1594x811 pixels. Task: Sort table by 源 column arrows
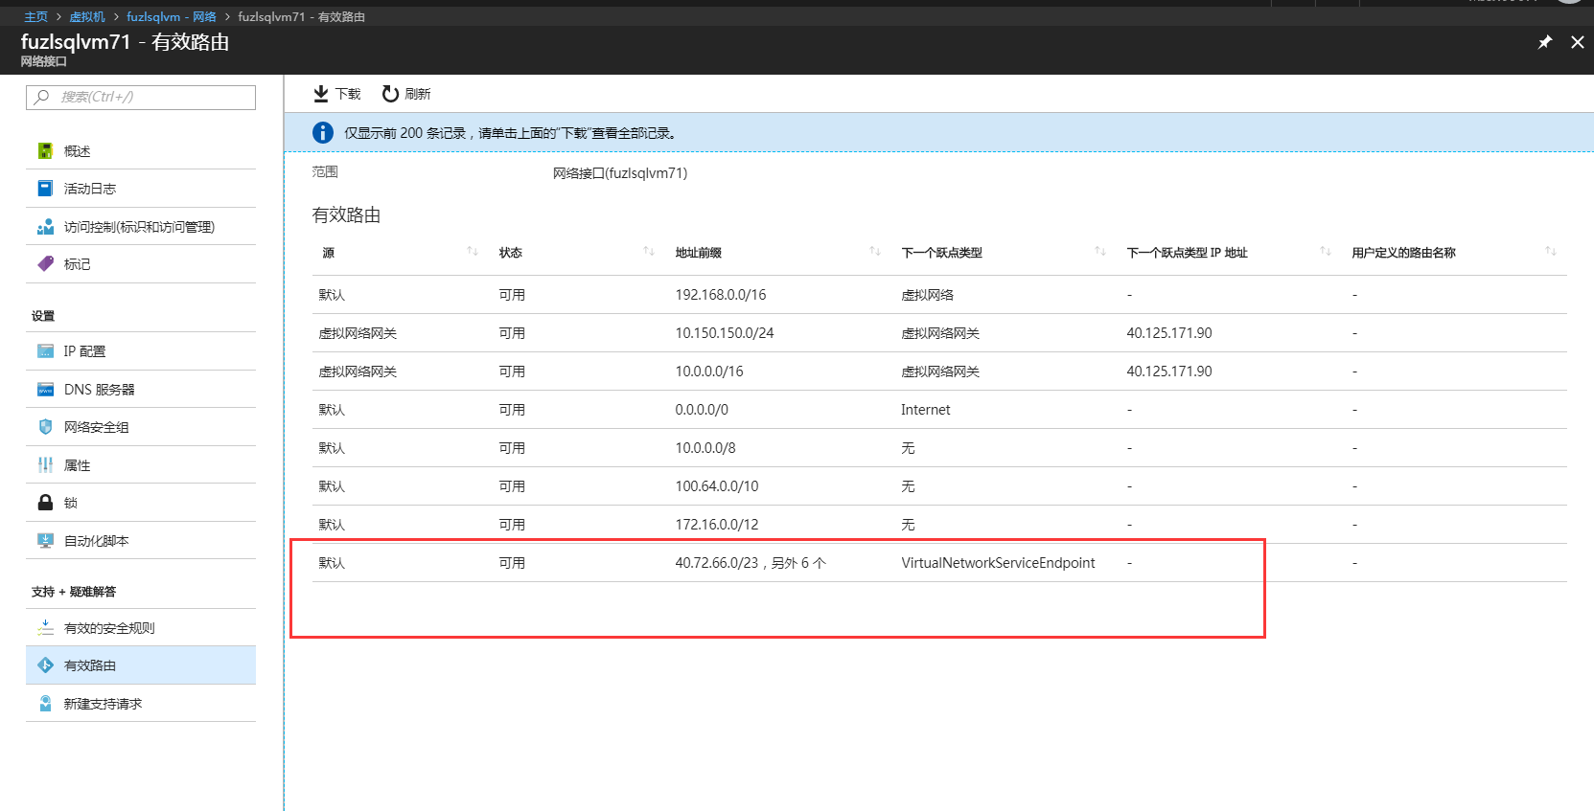(473, 252)
